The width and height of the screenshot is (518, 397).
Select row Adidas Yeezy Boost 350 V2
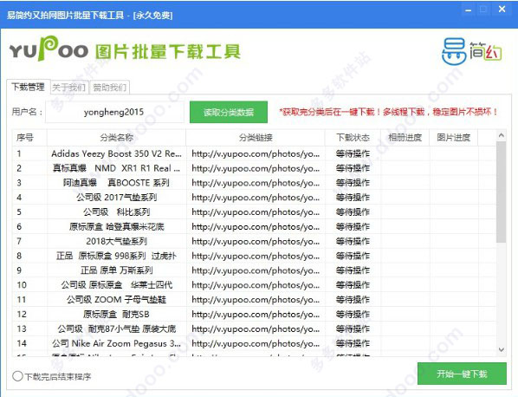coord(255,153)
